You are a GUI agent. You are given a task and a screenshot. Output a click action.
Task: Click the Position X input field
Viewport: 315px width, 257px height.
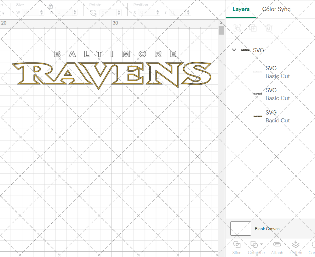coord(147,13)
